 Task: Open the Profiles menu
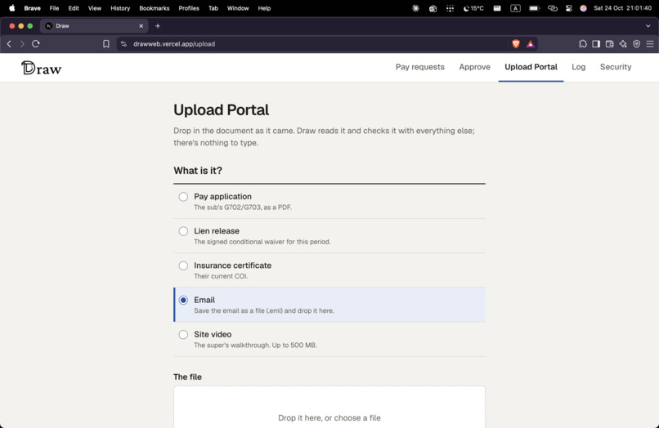[189, 8]
